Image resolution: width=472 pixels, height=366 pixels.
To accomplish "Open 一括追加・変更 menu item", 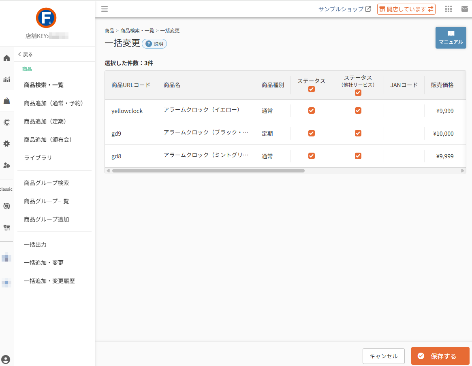I will (x=44, y=263).
